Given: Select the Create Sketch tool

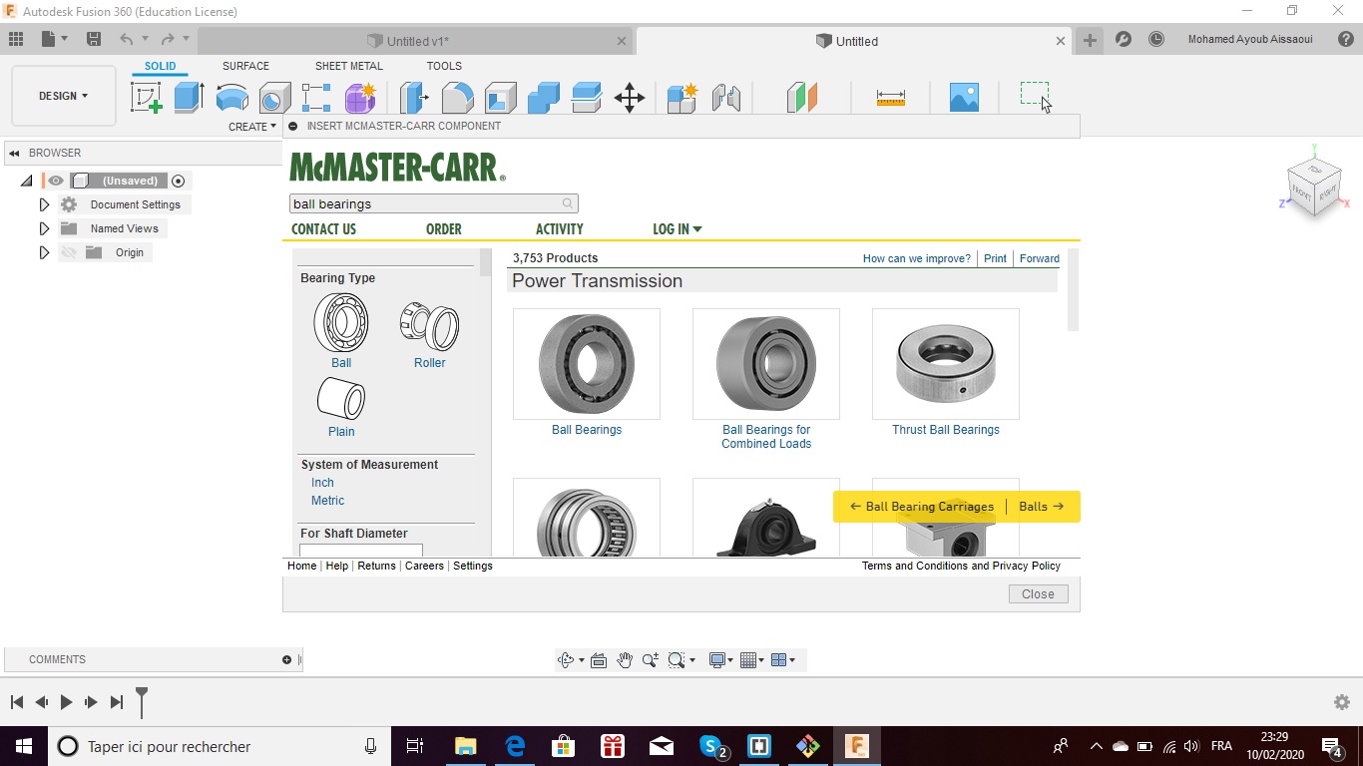Looking at the screenshot, I should point(147,98).
